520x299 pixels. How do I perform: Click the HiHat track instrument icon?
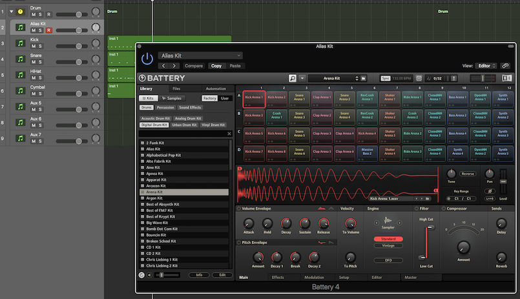coord(21,75)
